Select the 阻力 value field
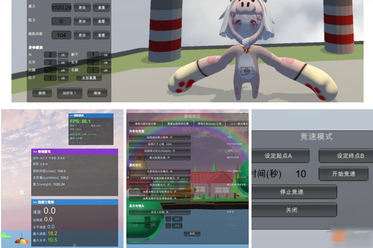This screenshot has height=248, width=373. click(x=61, y=21)
